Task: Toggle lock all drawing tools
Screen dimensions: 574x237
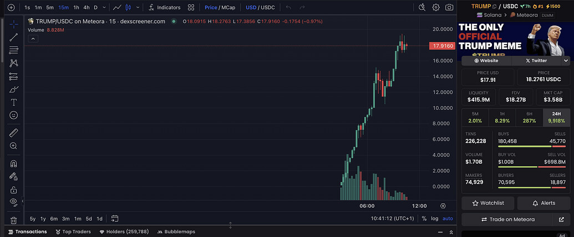Action: pos(13,189)
